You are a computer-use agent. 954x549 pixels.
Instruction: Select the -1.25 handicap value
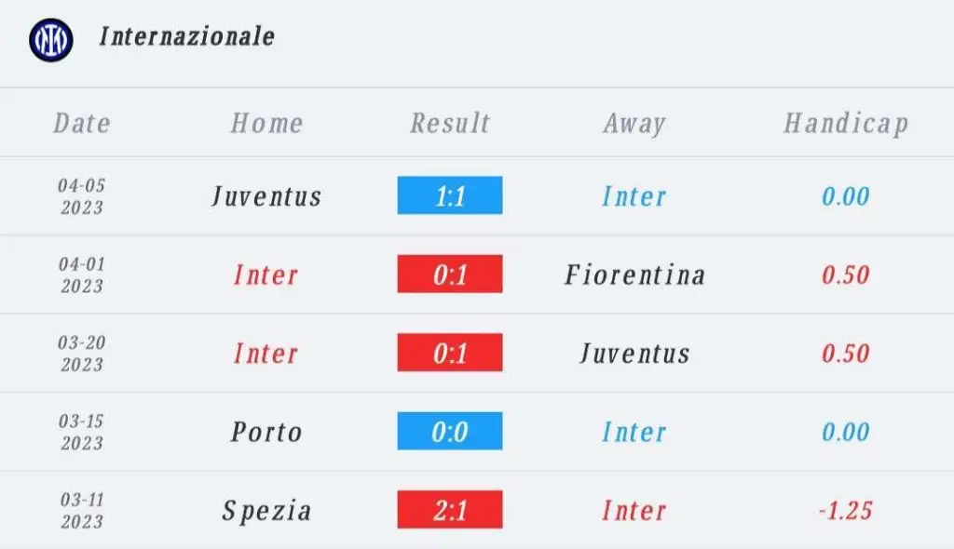point(846,511)
